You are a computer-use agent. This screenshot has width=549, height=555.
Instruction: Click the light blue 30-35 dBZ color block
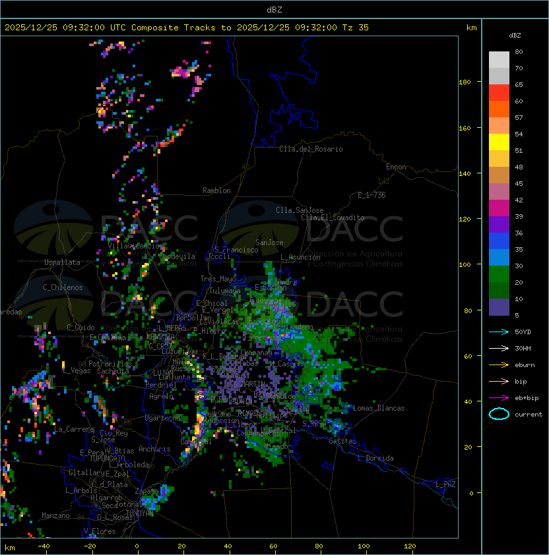pos(499,258)
